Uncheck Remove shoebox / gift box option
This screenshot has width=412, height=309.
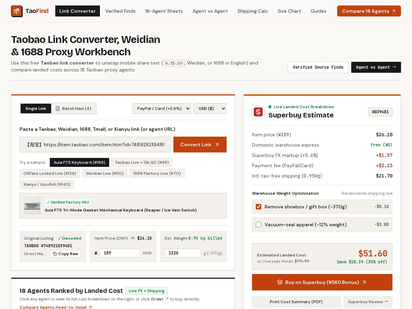259,207
